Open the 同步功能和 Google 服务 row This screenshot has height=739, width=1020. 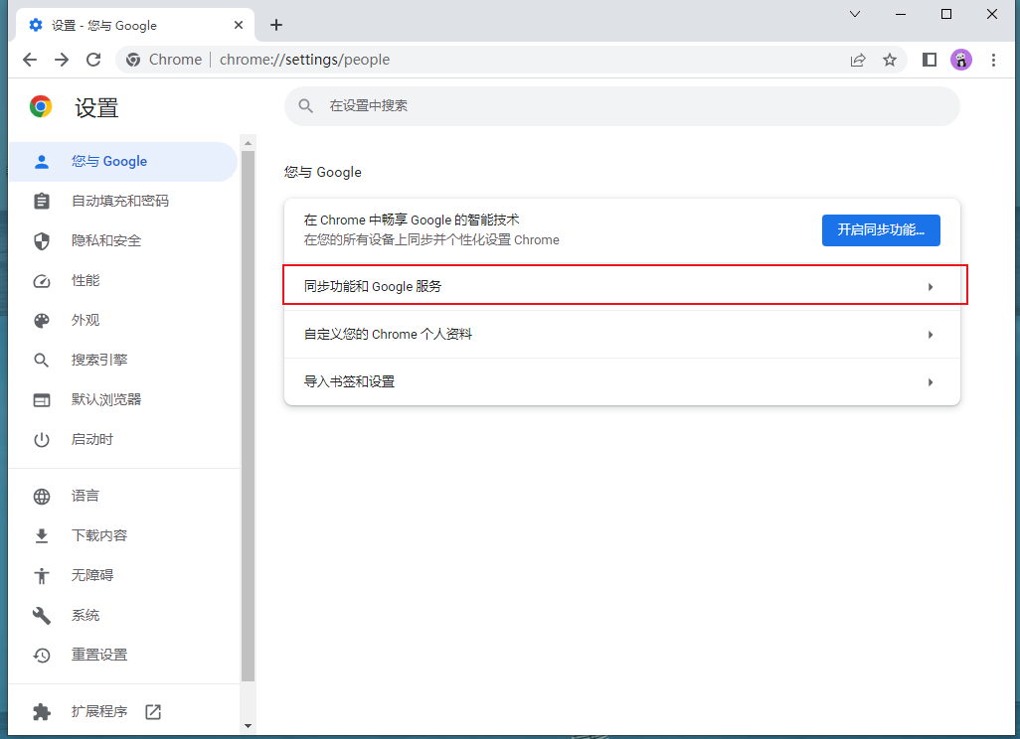622,287
